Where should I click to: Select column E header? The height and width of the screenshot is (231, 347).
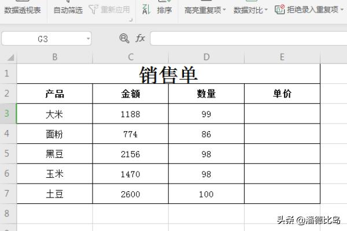point(282,57)
